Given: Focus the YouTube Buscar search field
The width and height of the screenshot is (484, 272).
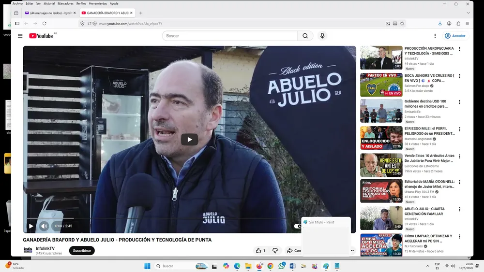Looking at the screenshot, I should pos(230,36).
